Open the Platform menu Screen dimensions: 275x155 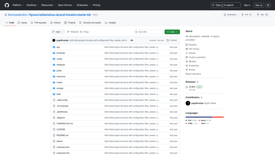click(18, 5)
